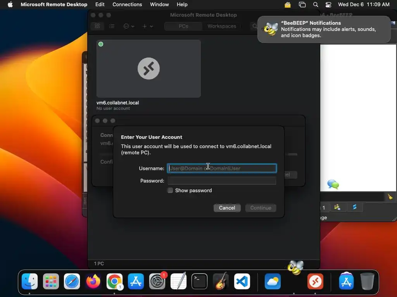Select the PCs tab
The height and width of the screenshot is (297, 397).
tap(183, 26)
